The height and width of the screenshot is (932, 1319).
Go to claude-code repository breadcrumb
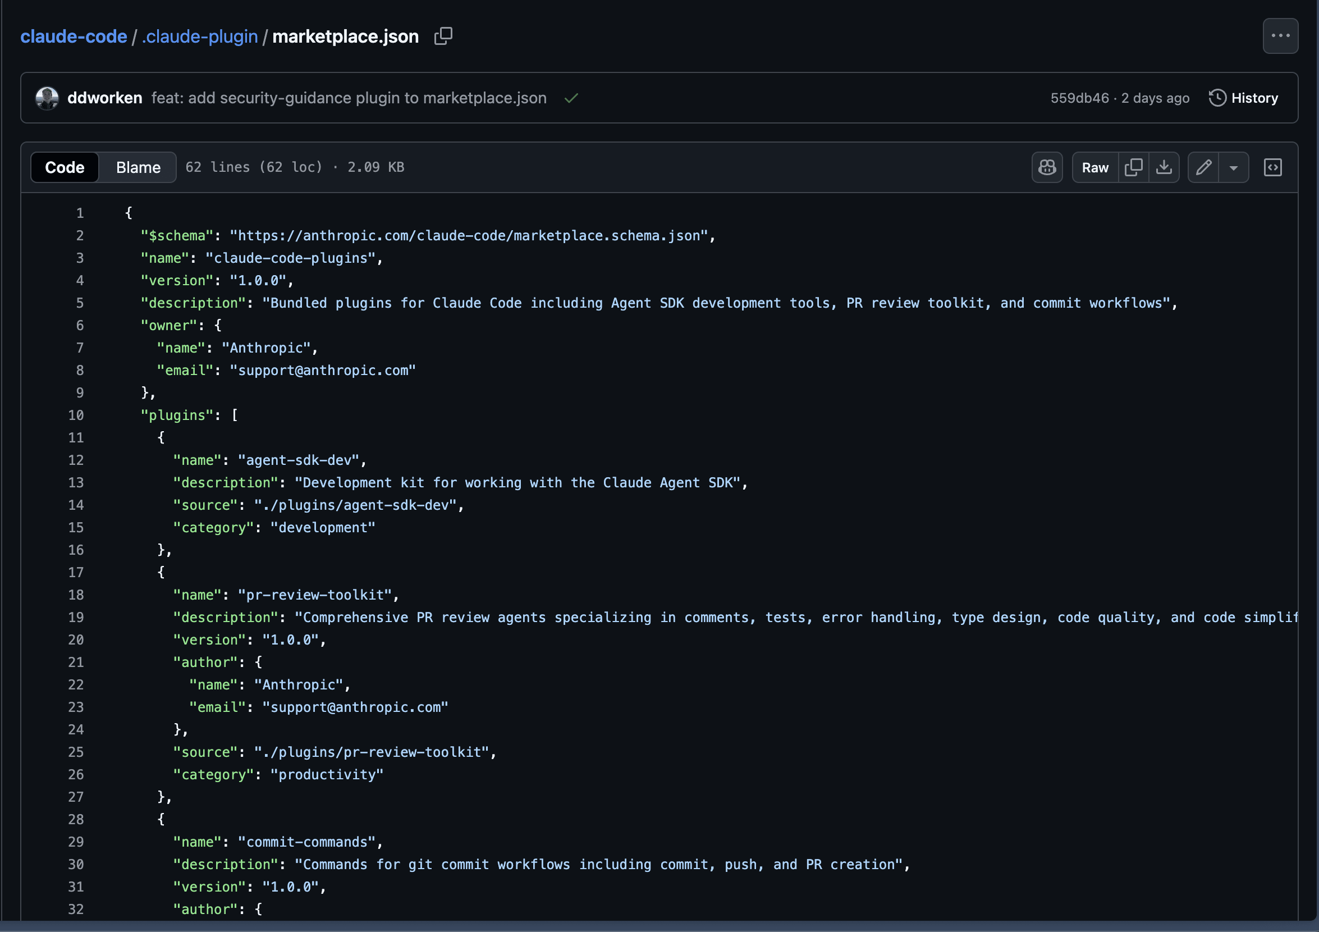click(74, 36)
